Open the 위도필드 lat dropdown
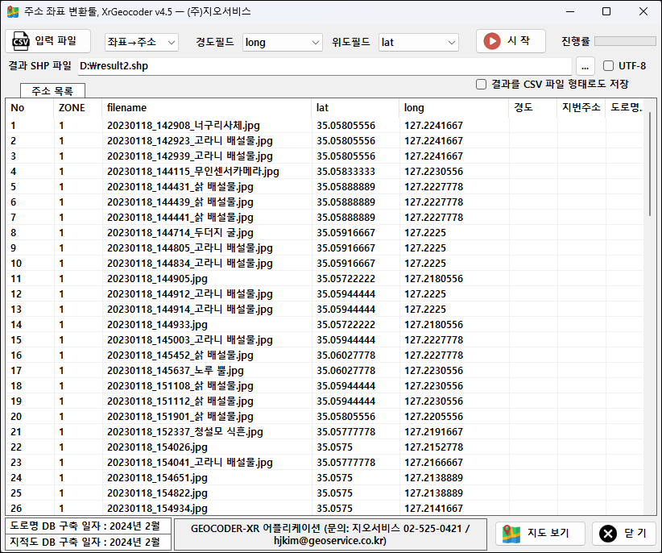Viewport: 662px width, 553px height. pyautogui.click(x=419, y=42)
